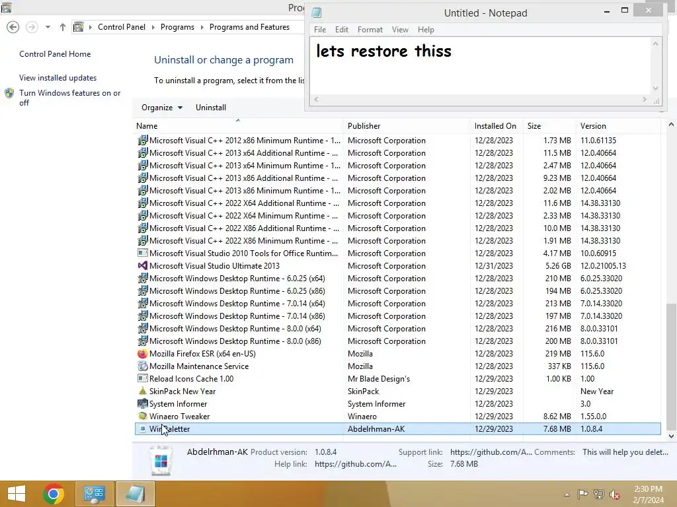Click icon for Desktop Runtime 8.0.0 (x64)
677x507 pixels.
(x=143, y=329)
